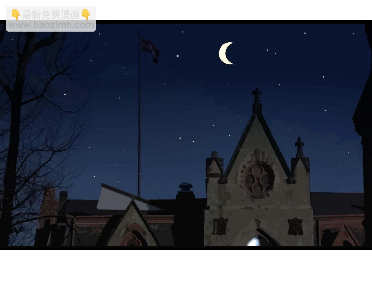
Task: Click the crescent moon in the sky
Action: pos(225,53)
